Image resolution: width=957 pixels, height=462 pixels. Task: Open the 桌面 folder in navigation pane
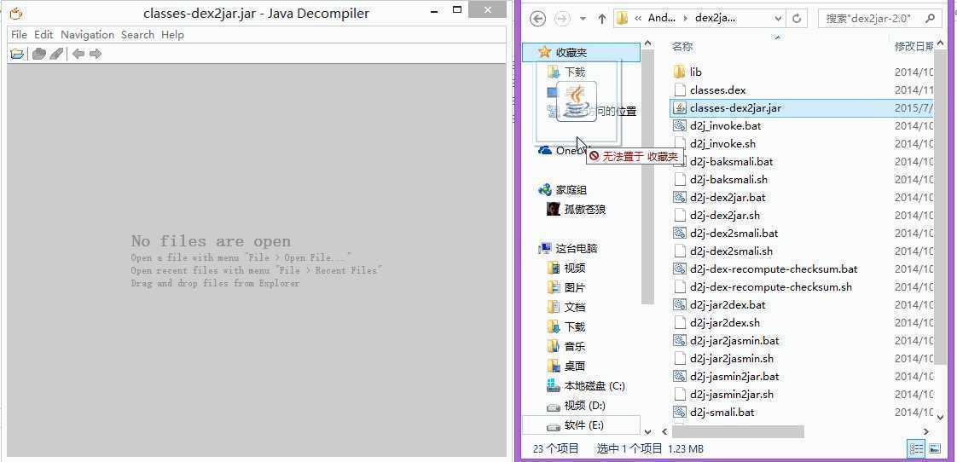tap(566, 367)
